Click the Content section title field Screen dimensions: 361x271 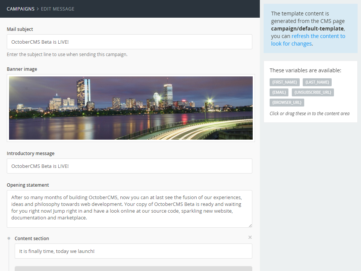point(133,251)
